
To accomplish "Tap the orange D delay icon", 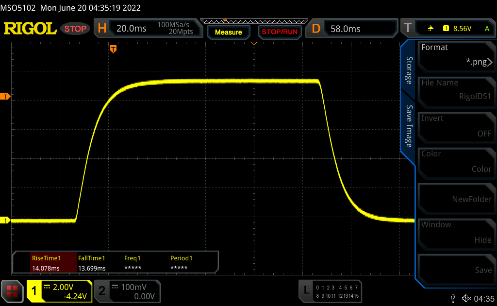I will (x=316, y=29).
